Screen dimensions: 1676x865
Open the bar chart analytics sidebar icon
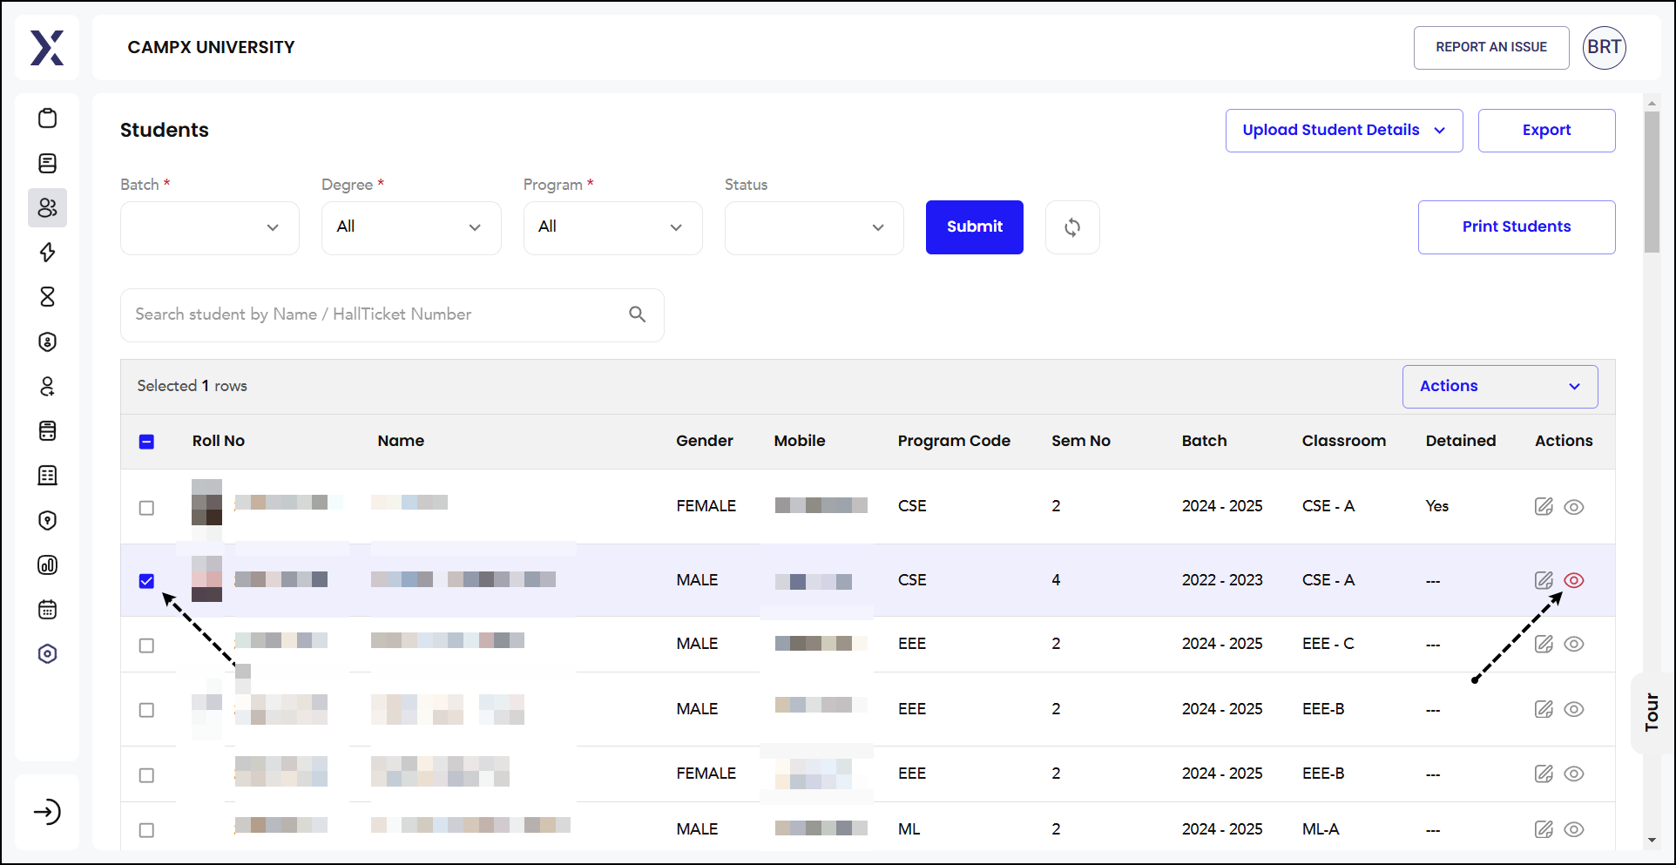[48, 565]
